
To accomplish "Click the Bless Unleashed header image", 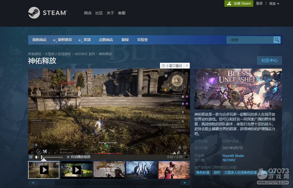I will click(x=238, y=89).
